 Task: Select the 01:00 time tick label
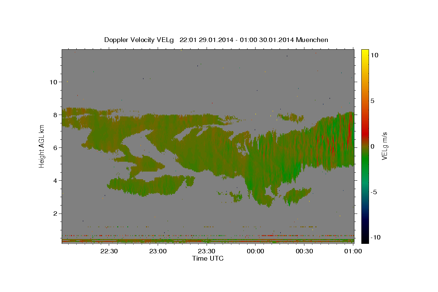click(x=353, y=251)
